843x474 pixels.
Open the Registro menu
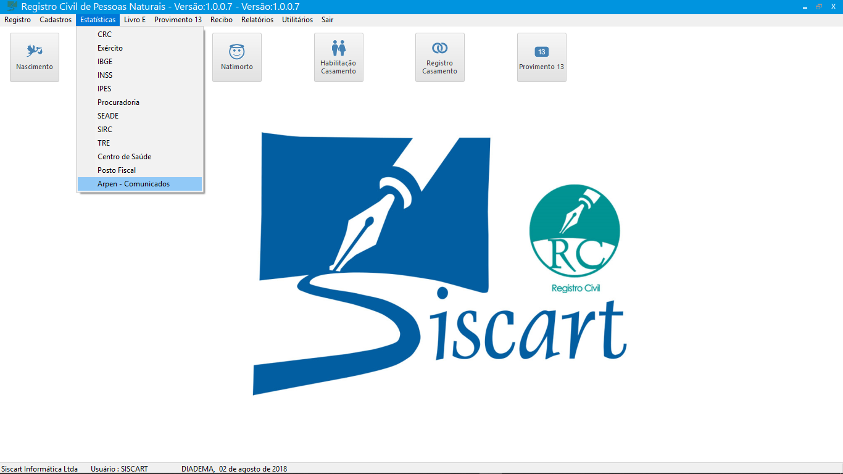(x=17, y=20)
